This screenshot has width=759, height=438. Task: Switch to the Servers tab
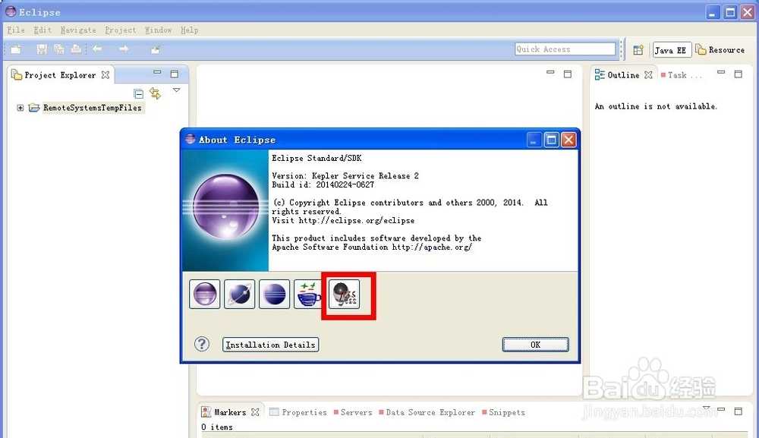(x=353, y=412)
